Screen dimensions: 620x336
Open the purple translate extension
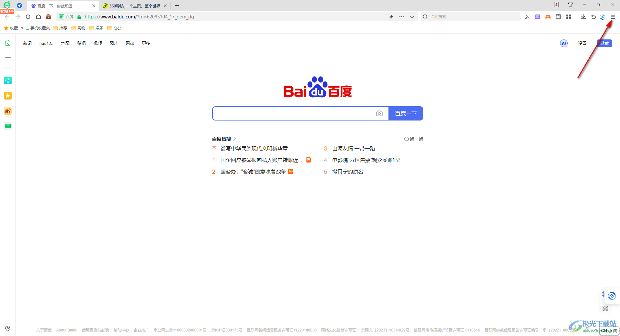538,17
